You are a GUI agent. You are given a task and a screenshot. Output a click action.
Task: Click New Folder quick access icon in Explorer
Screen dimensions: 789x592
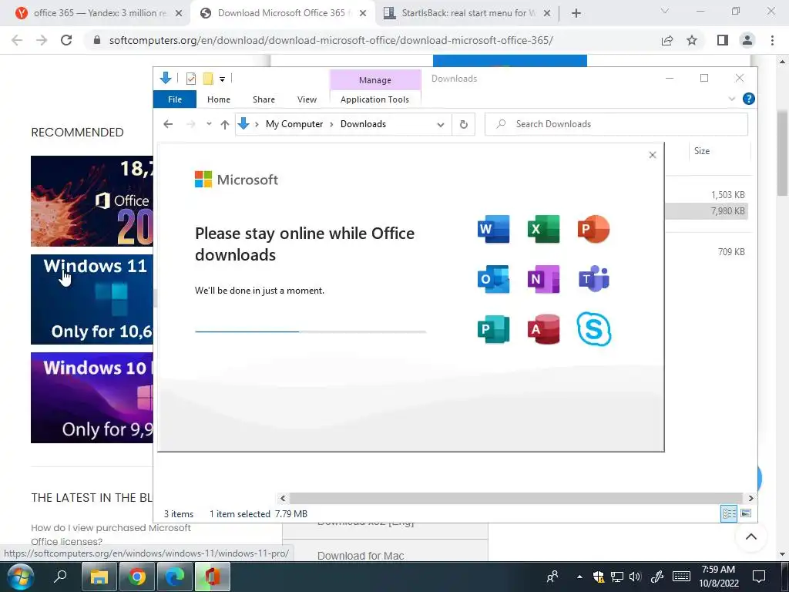click(x=208, y=79)
